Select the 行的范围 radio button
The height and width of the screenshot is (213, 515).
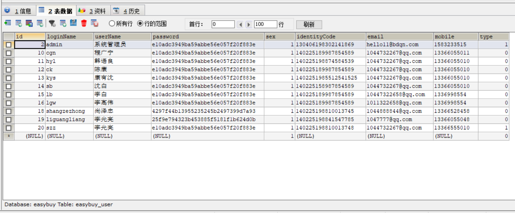tap(152, 24)
